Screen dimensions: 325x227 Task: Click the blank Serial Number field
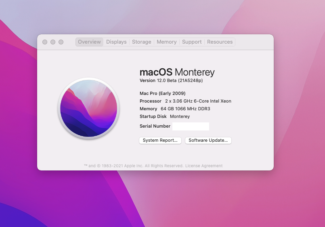(191, 126)
